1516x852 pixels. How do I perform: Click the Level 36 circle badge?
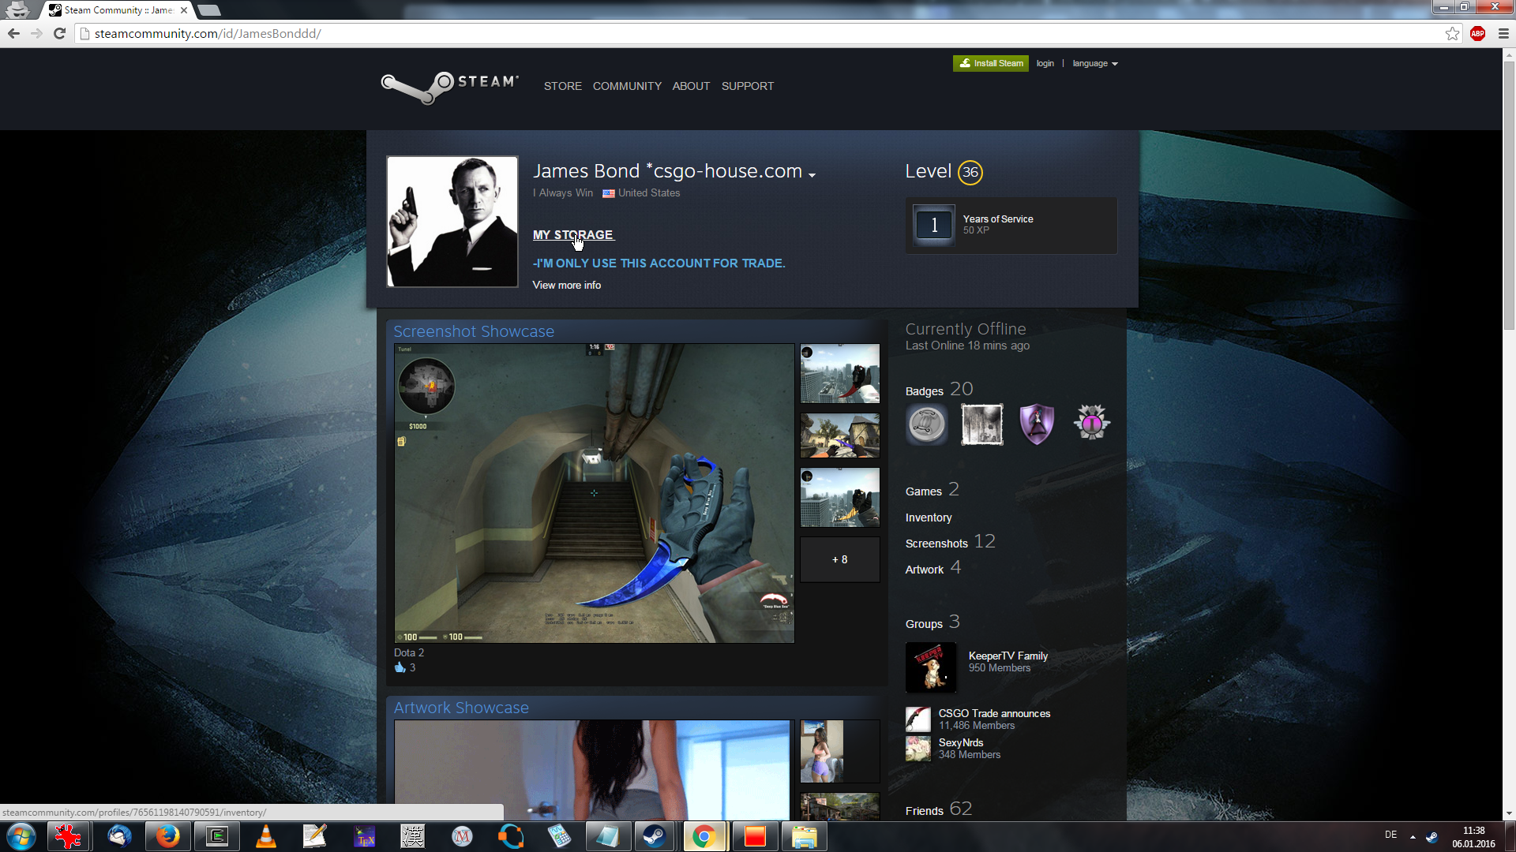(x=970, y=172)
